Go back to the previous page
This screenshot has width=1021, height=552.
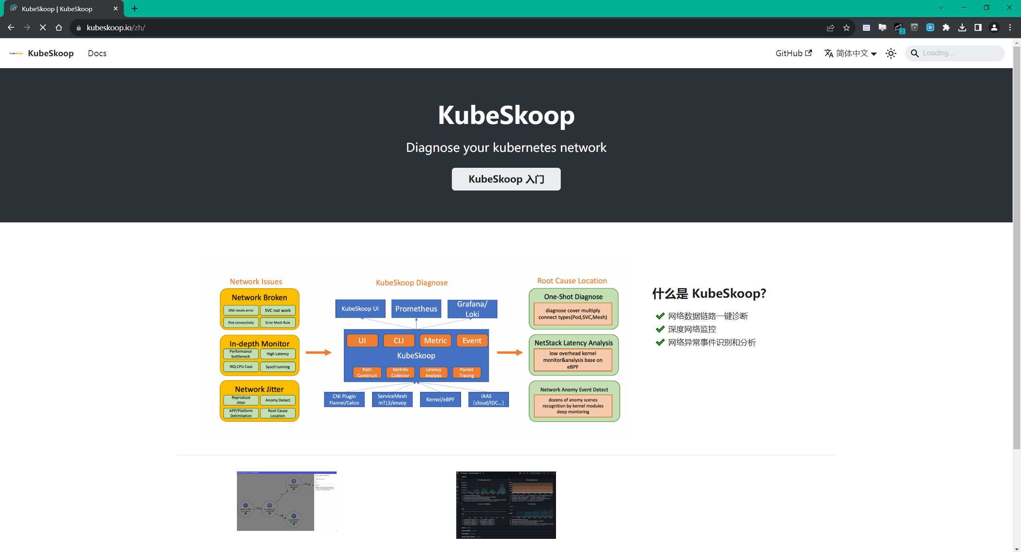tap(11, 28)
